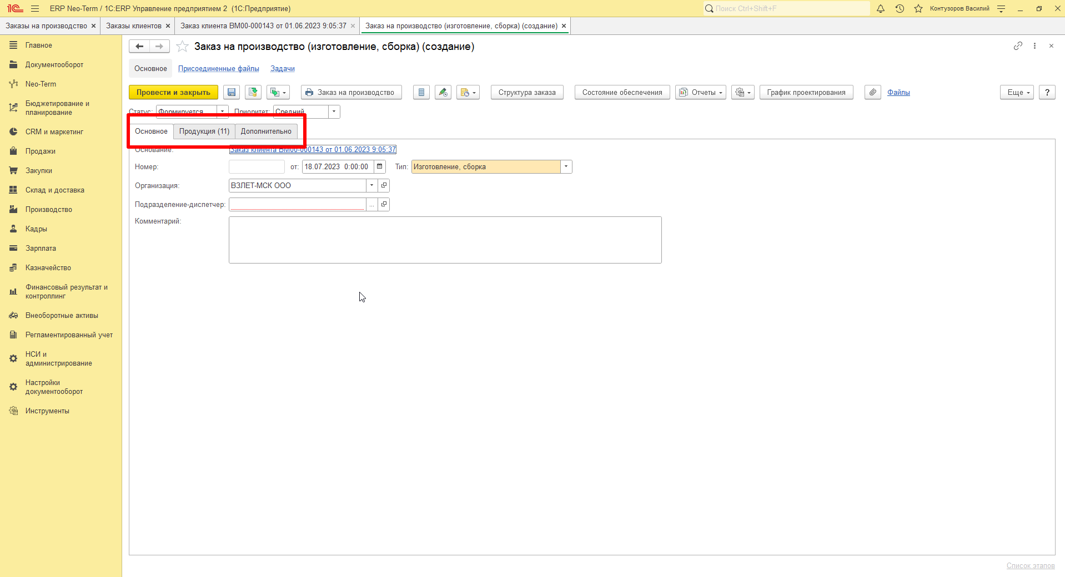Click the save document floppy icon

point(232,93)
